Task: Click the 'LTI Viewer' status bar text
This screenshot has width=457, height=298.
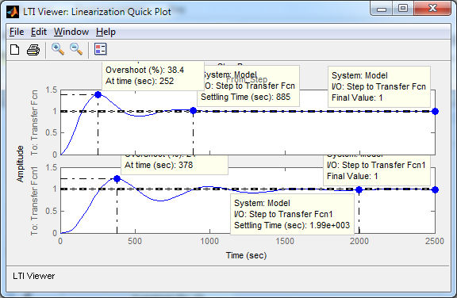Action: pos(34,276)
